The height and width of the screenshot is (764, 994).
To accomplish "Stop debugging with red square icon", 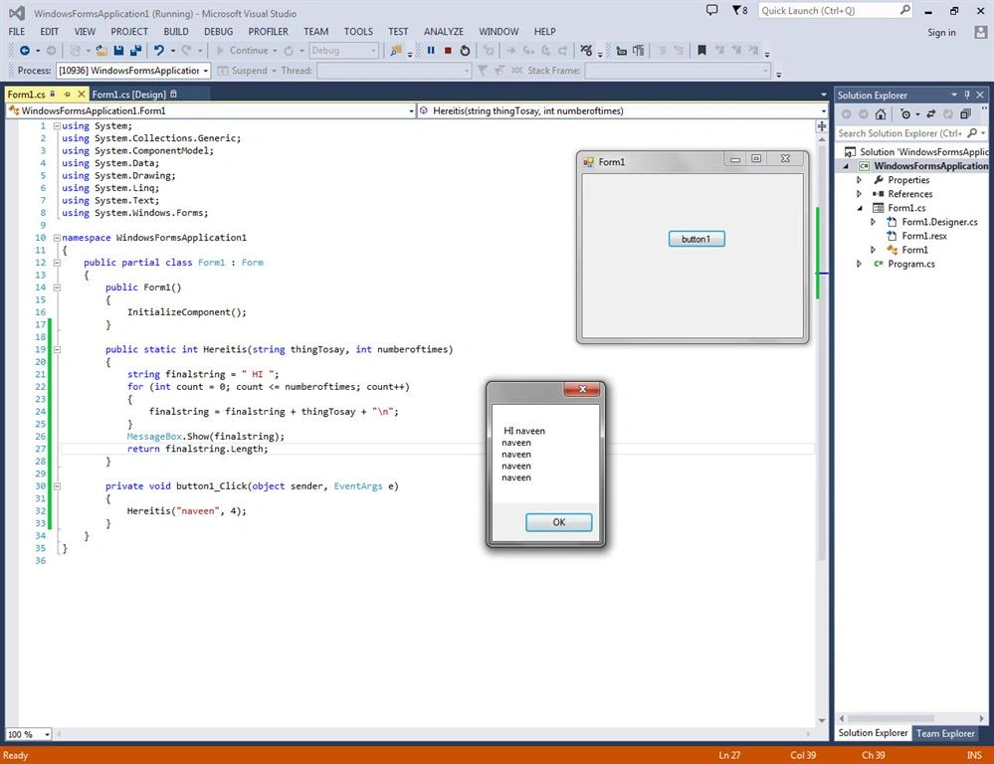I will pos(448,51).
